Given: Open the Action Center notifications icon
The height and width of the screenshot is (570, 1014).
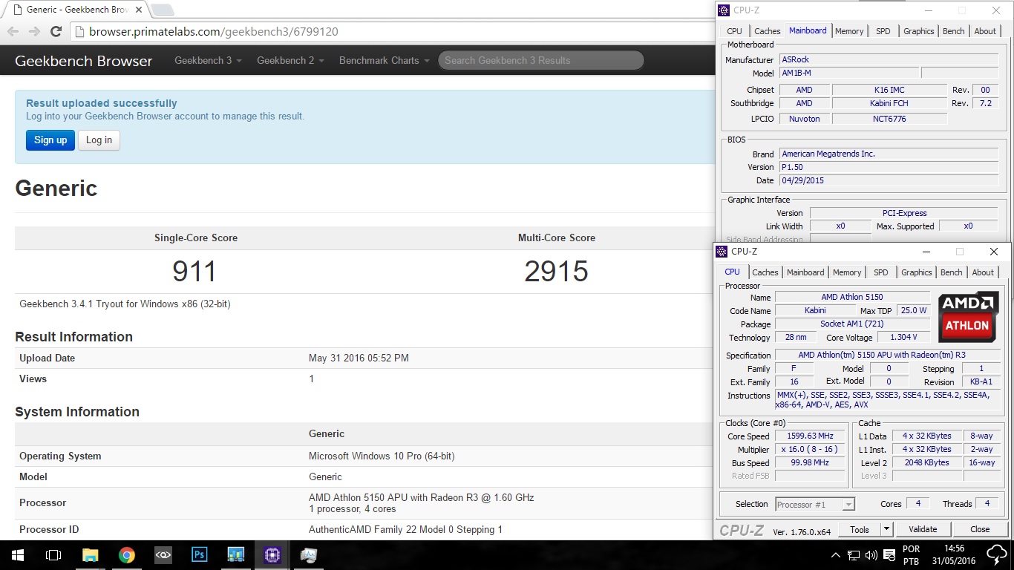Looking at the screenshot, I should 888,554.
